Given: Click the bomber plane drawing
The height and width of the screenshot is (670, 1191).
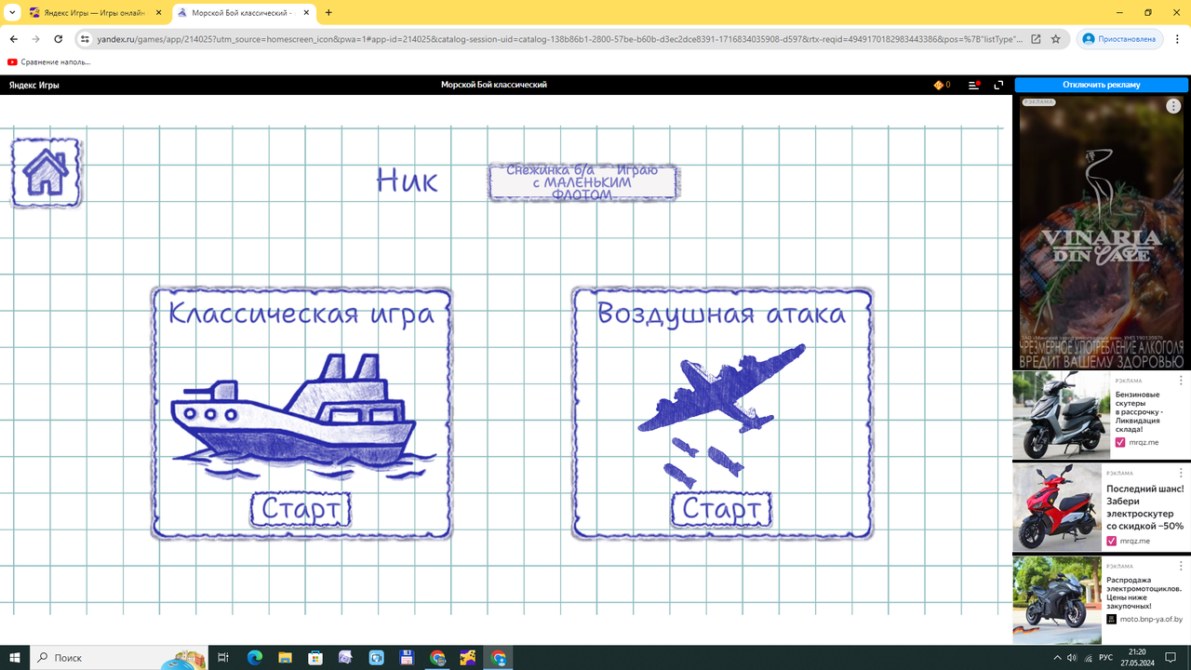Looking at the screenshot, I should pos(721,391).
